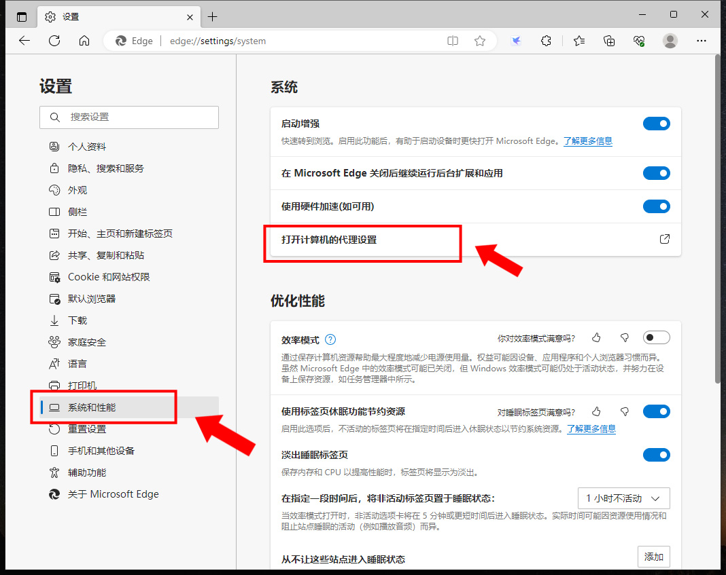Open the tab actions menu icon
This screenshot has height=575, width=726.
click(x=22, y=17)
